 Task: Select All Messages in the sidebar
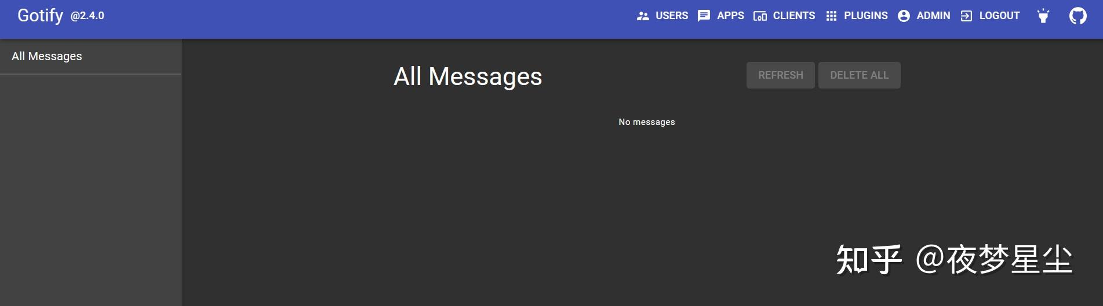90,56
